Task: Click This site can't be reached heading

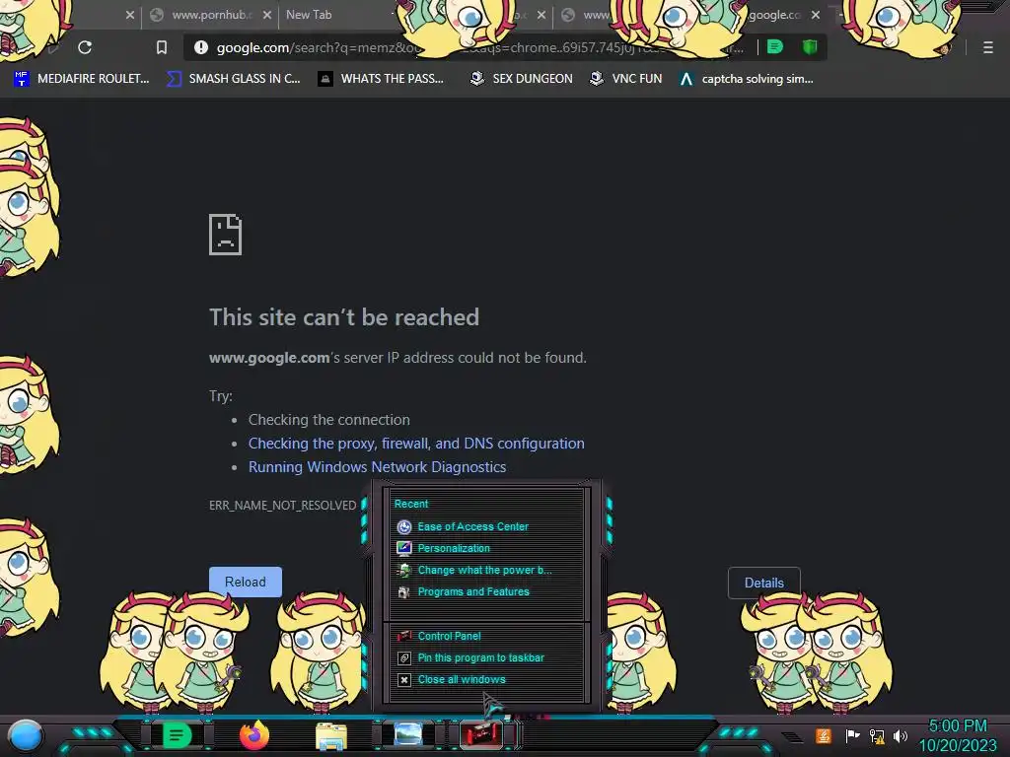Action: (x=344, y=317)
